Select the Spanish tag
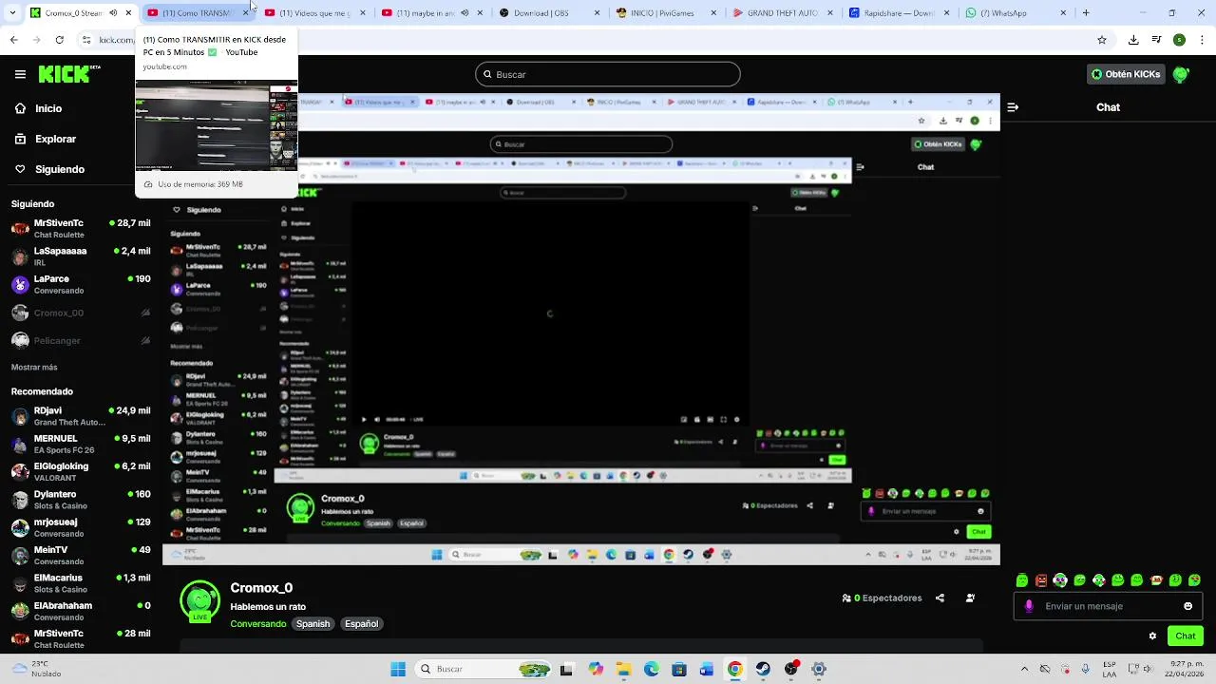The image size is (1216, 684). click(x=313, y=624)
